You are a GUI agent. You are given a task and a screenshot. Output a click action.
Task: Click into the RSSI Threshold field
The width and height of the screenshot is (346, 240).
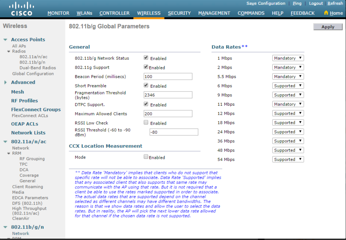tap(174, 132)
